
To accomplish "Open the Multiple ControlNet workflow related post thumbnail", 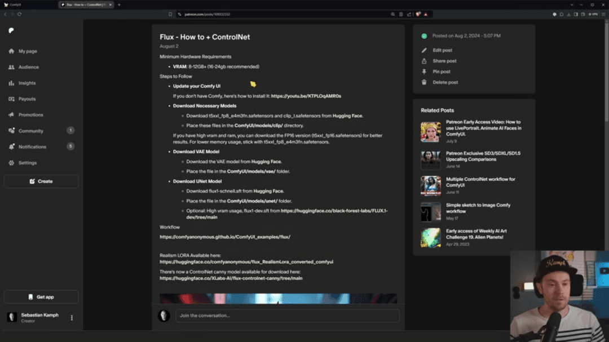I will (x=431, y=185).
